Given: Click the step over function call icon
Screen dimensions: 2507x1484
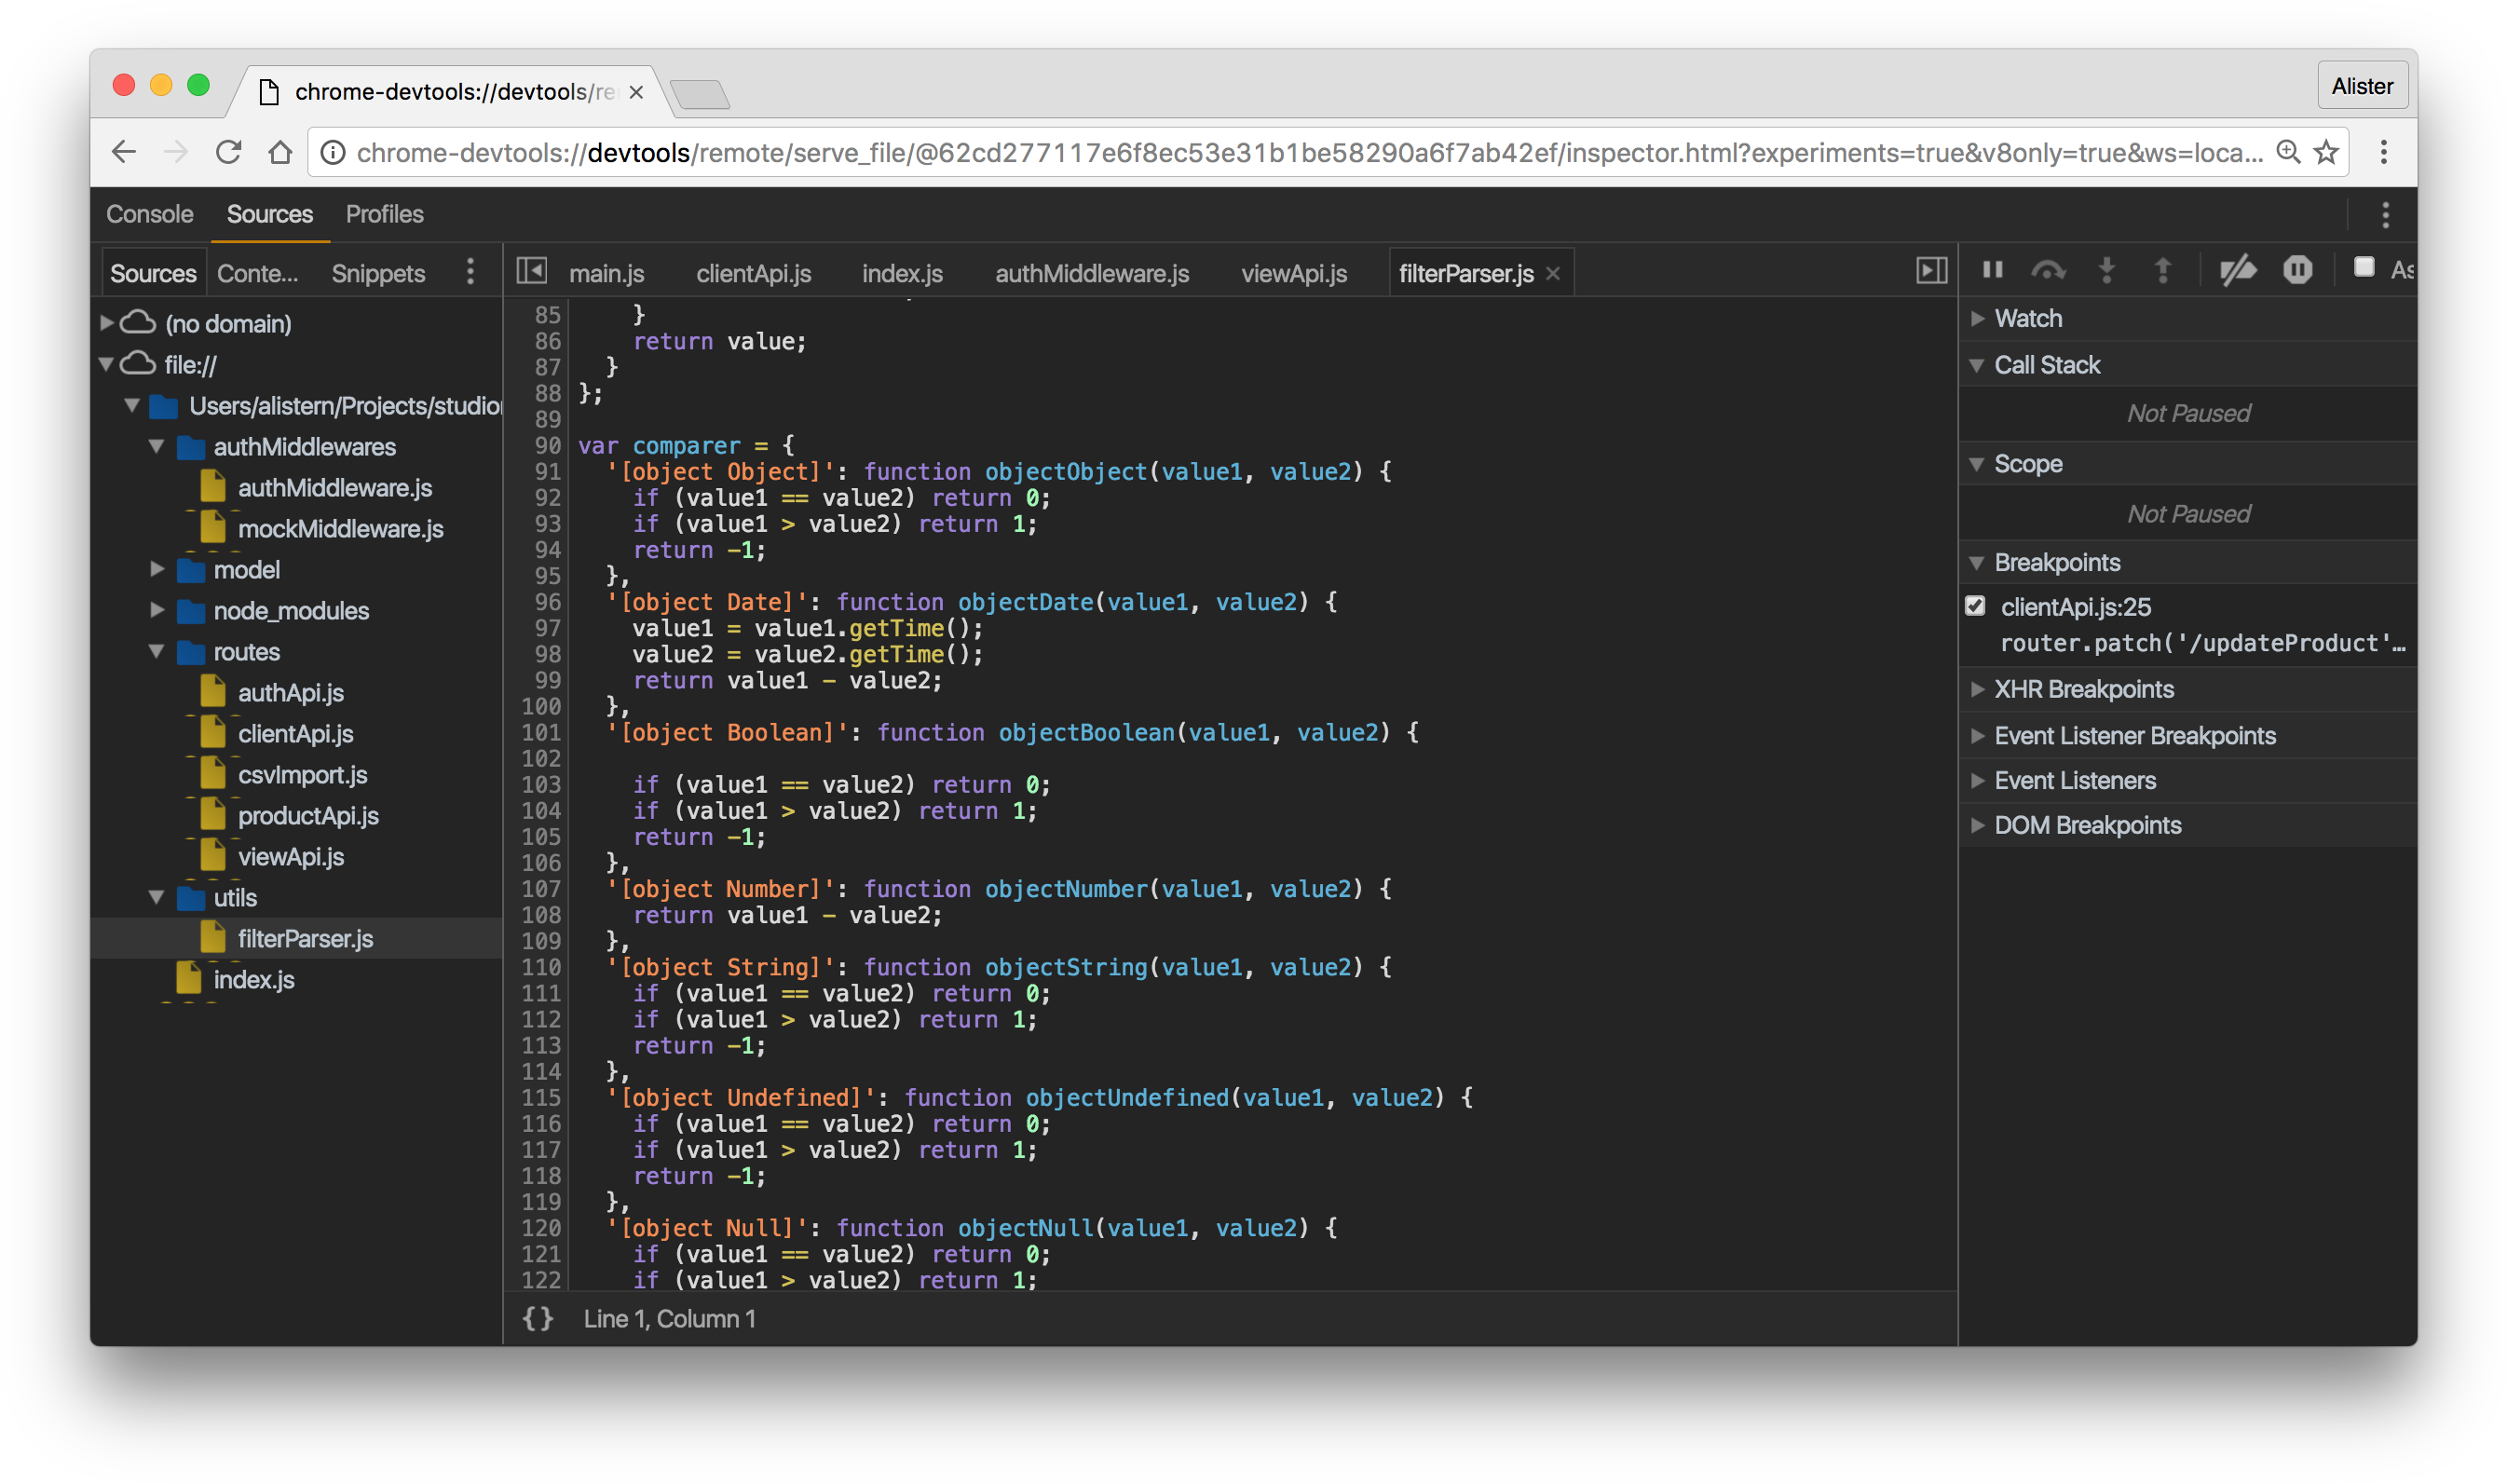Looking at the screenshot, I should pos(2048,270).
